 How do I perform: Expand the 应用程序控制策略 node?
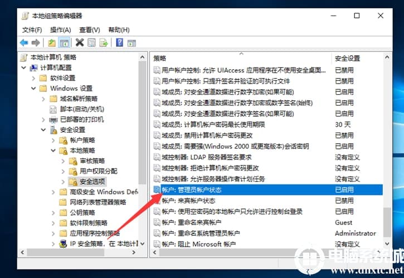(x=53, y=233)
